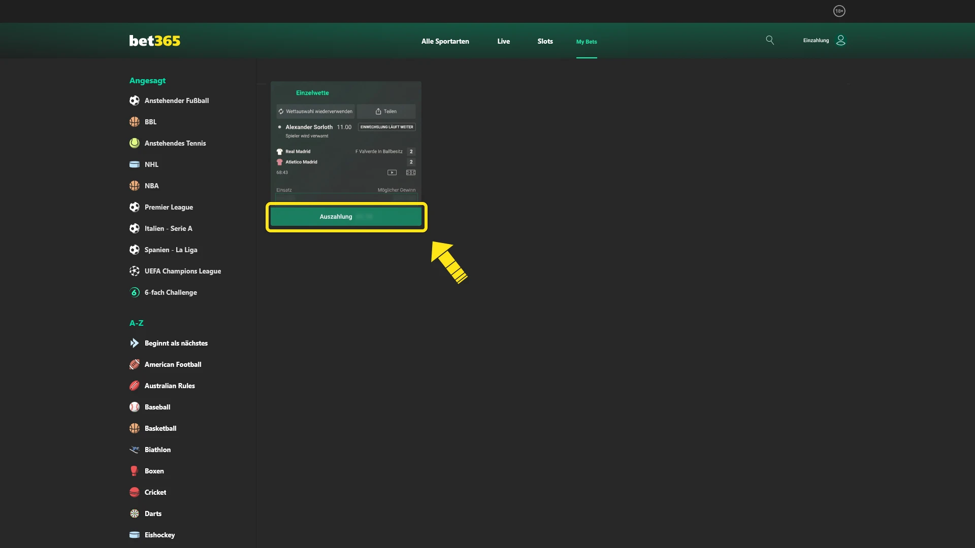The width and height of the screenshot is (975, 548).
Task: Select the tennis ball icon for Anstehendes Tennis
Action: pyautogui.click(x=134, y=143)
